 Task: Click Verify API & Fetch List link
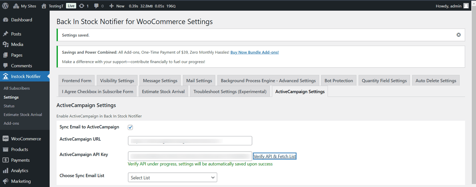point(275,156)
